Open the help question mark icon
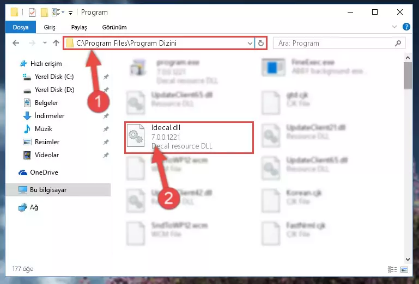 click(406, 27)
